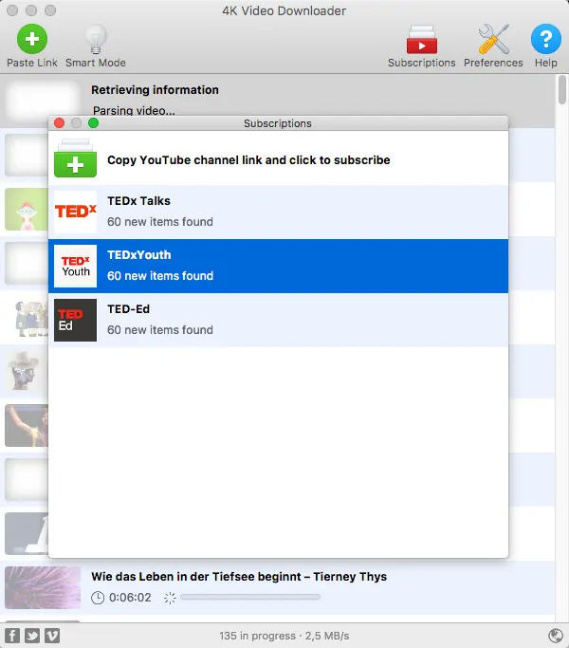Select the TEDxYouth subscription entry
This screenshot has height=648, width=569.
(x=278, y=266)
